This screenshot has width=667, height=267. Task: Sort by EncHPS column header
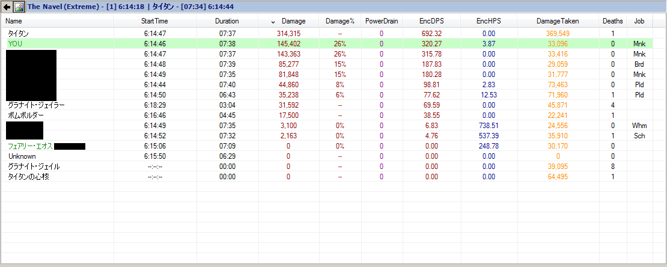[x=489, y=21]
